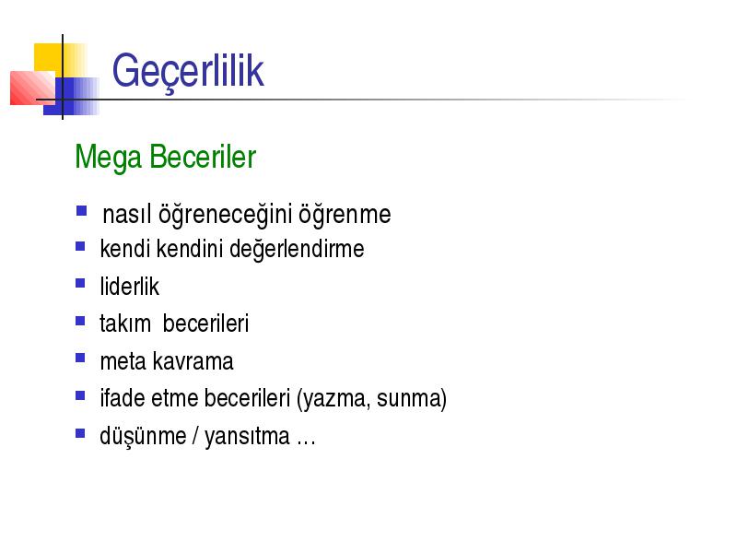Screen dimensions: 737x553
Task: Click the bullet before nasıl öğreneceğini öğrenme
Action: (81, 210)
